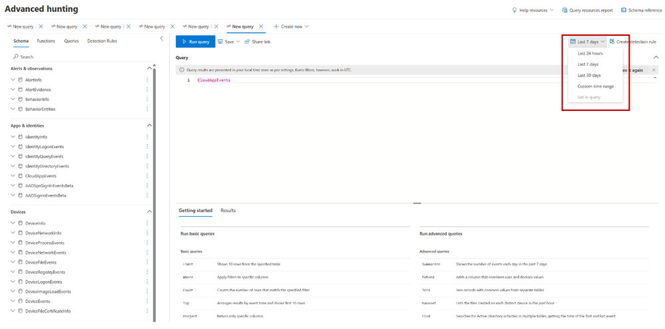Expand the AlertInfo table chevron
The width and height of the screenshot is (665, 329).
point(13,80)
